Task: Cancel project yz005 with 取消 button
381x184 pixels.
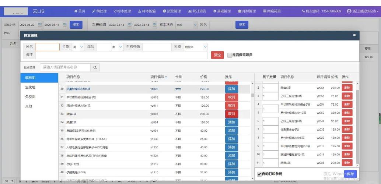Action: [231, 114]
